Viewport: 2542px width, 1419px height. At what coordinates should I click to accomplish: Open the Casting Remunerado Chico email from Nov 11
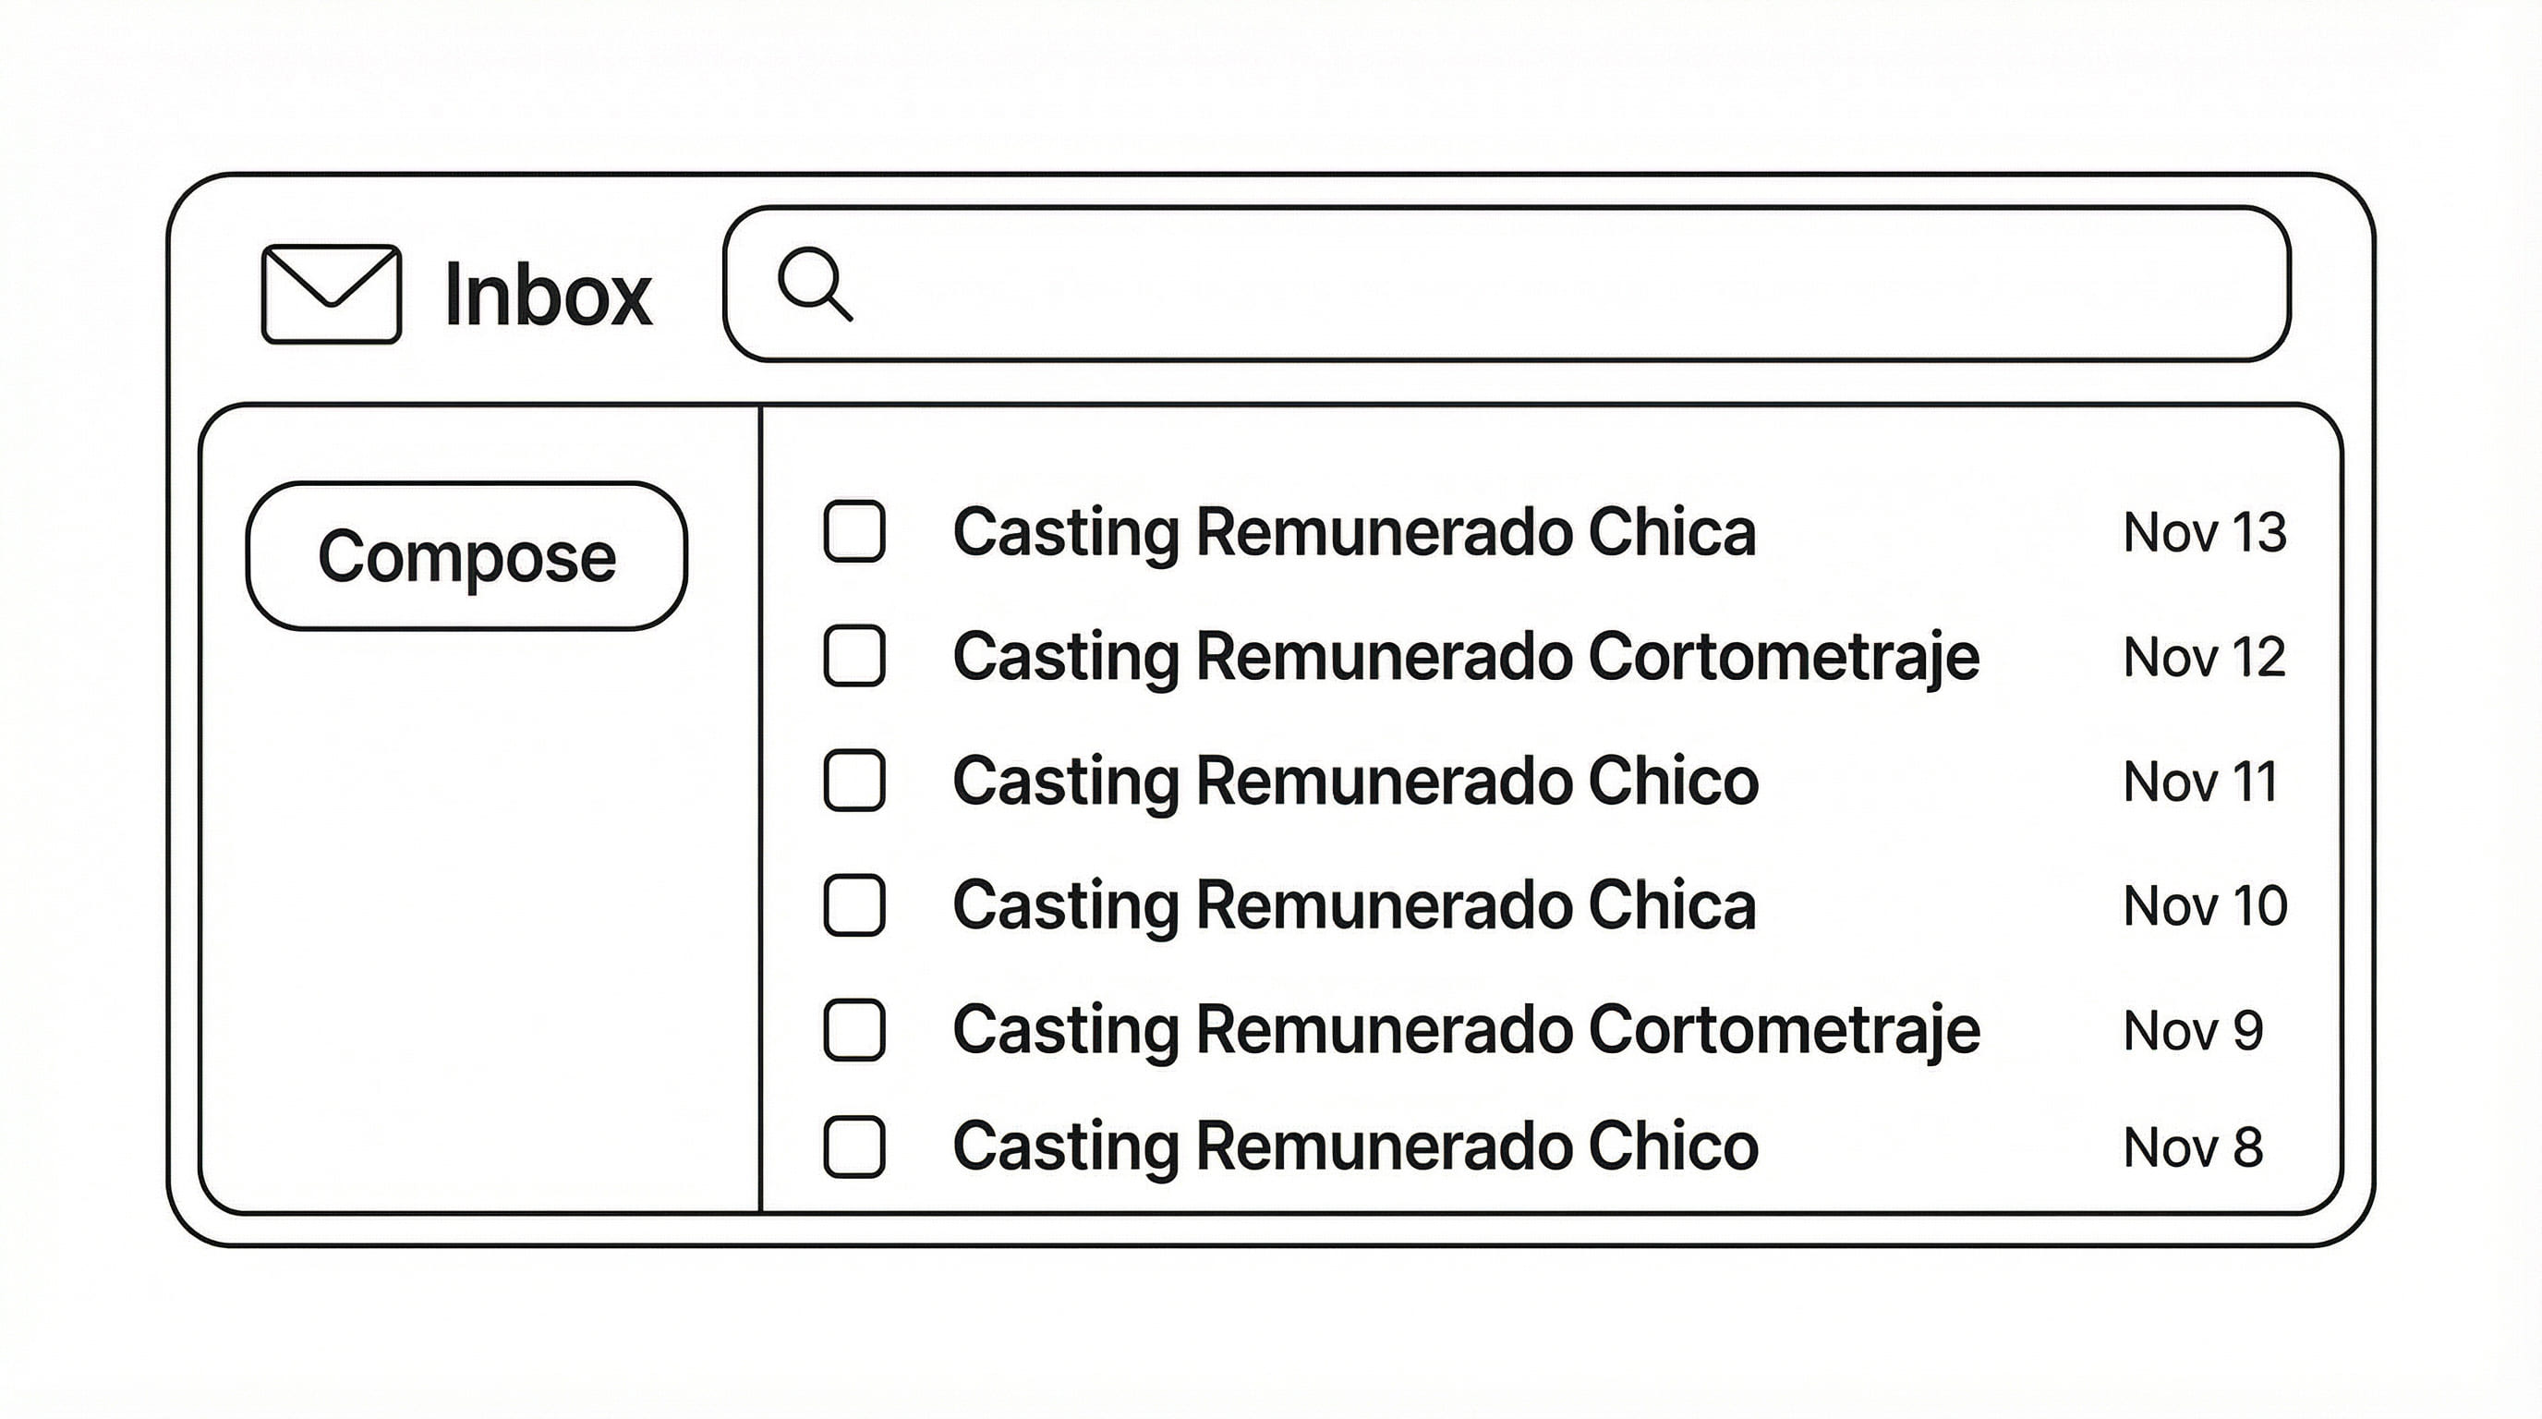1355,781
